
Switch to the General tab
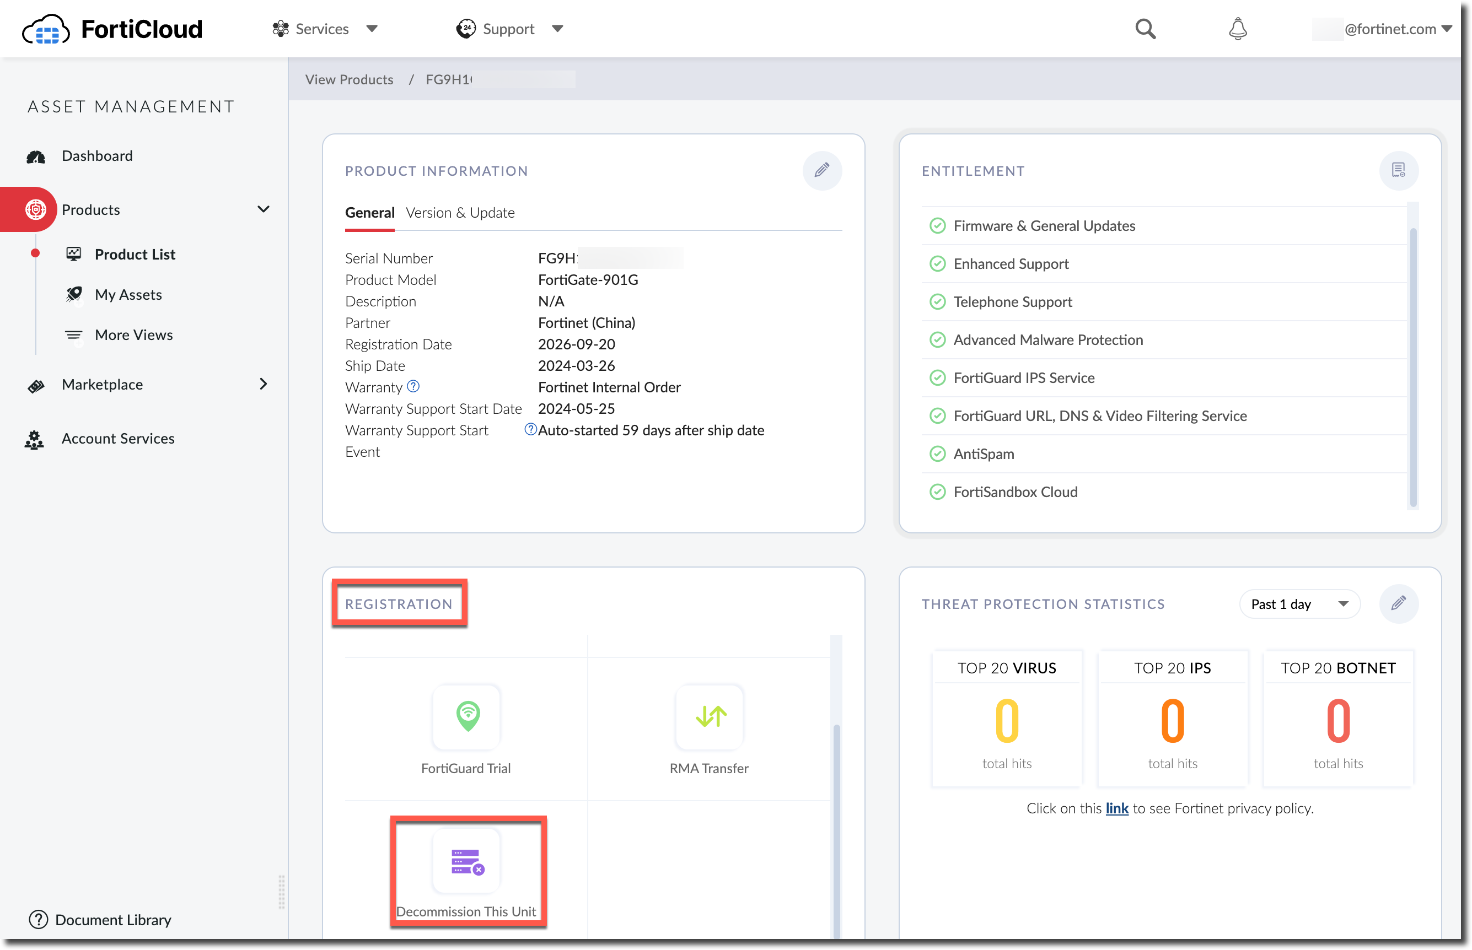pyautogui.click(x=370, y=212)
